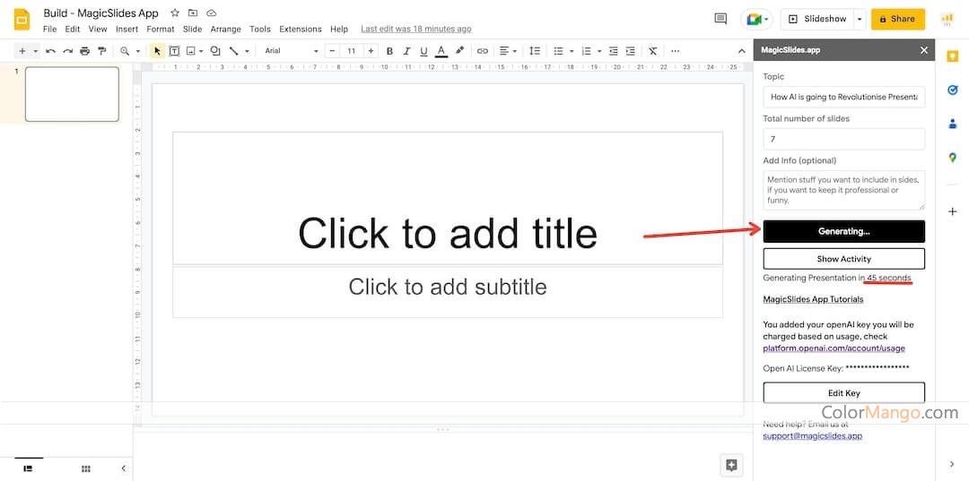969x481 pixels.
Task: Expand the Slideshow options arrow
Action: (x=860, y=19)
